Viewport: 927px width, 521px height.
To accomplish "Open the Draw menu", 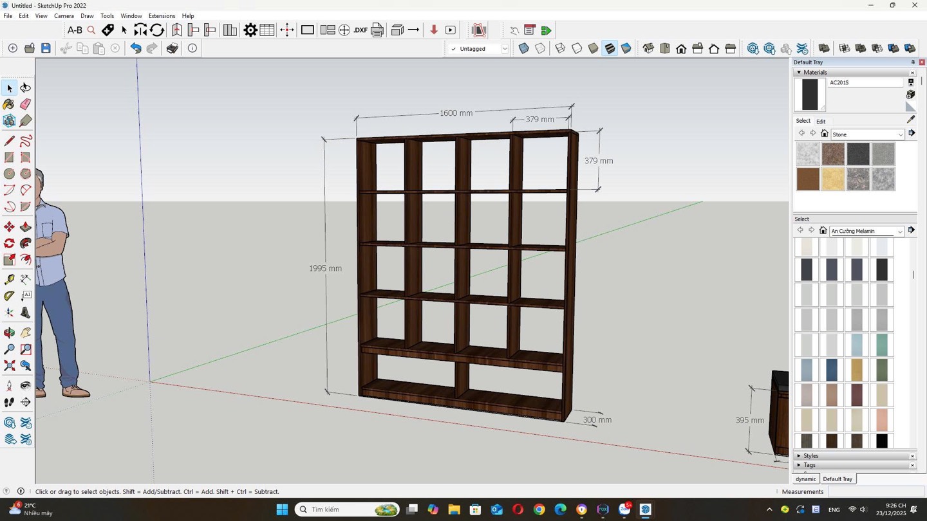I will [x=87, y=16].
